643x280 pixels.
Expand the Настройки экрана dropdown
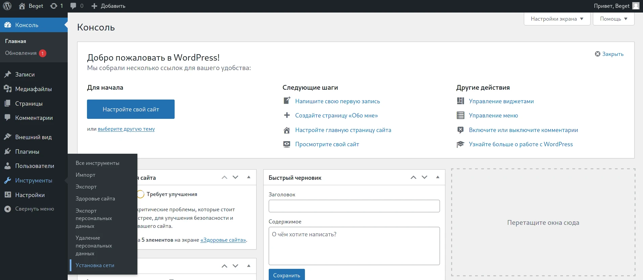(557, 19)
